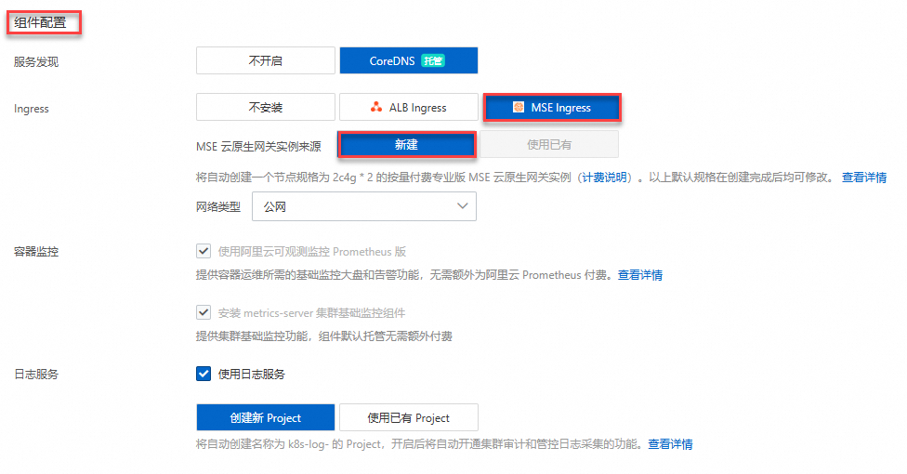
Task: Choose 使用已有 MSE gateway instance
Action: [x=549, y=145]
